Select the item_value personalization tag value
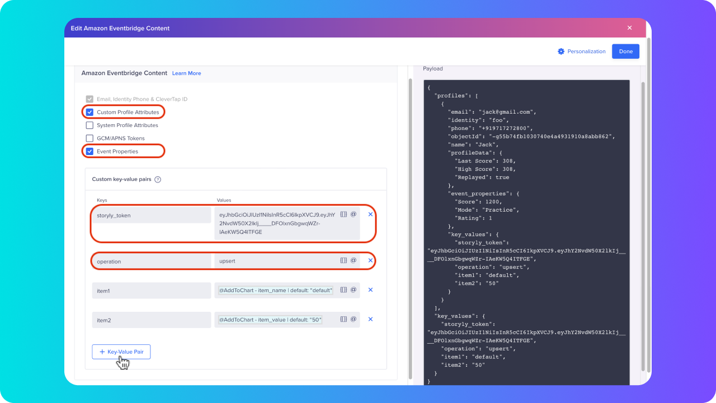Viewport: 716px width, 403px height. point(270,320)
